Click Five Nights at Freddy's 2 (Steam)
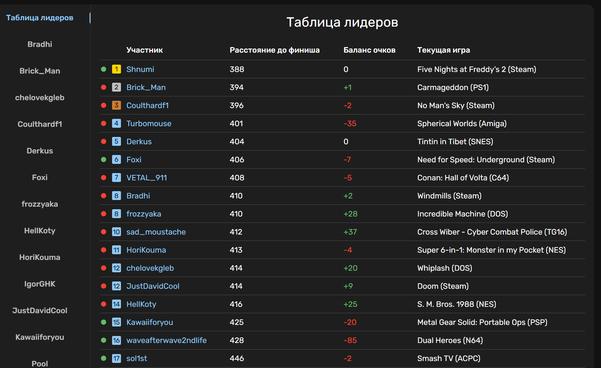The width and height of the screenshot is (601, 368). pyautogui.click(x=477, y=69)
